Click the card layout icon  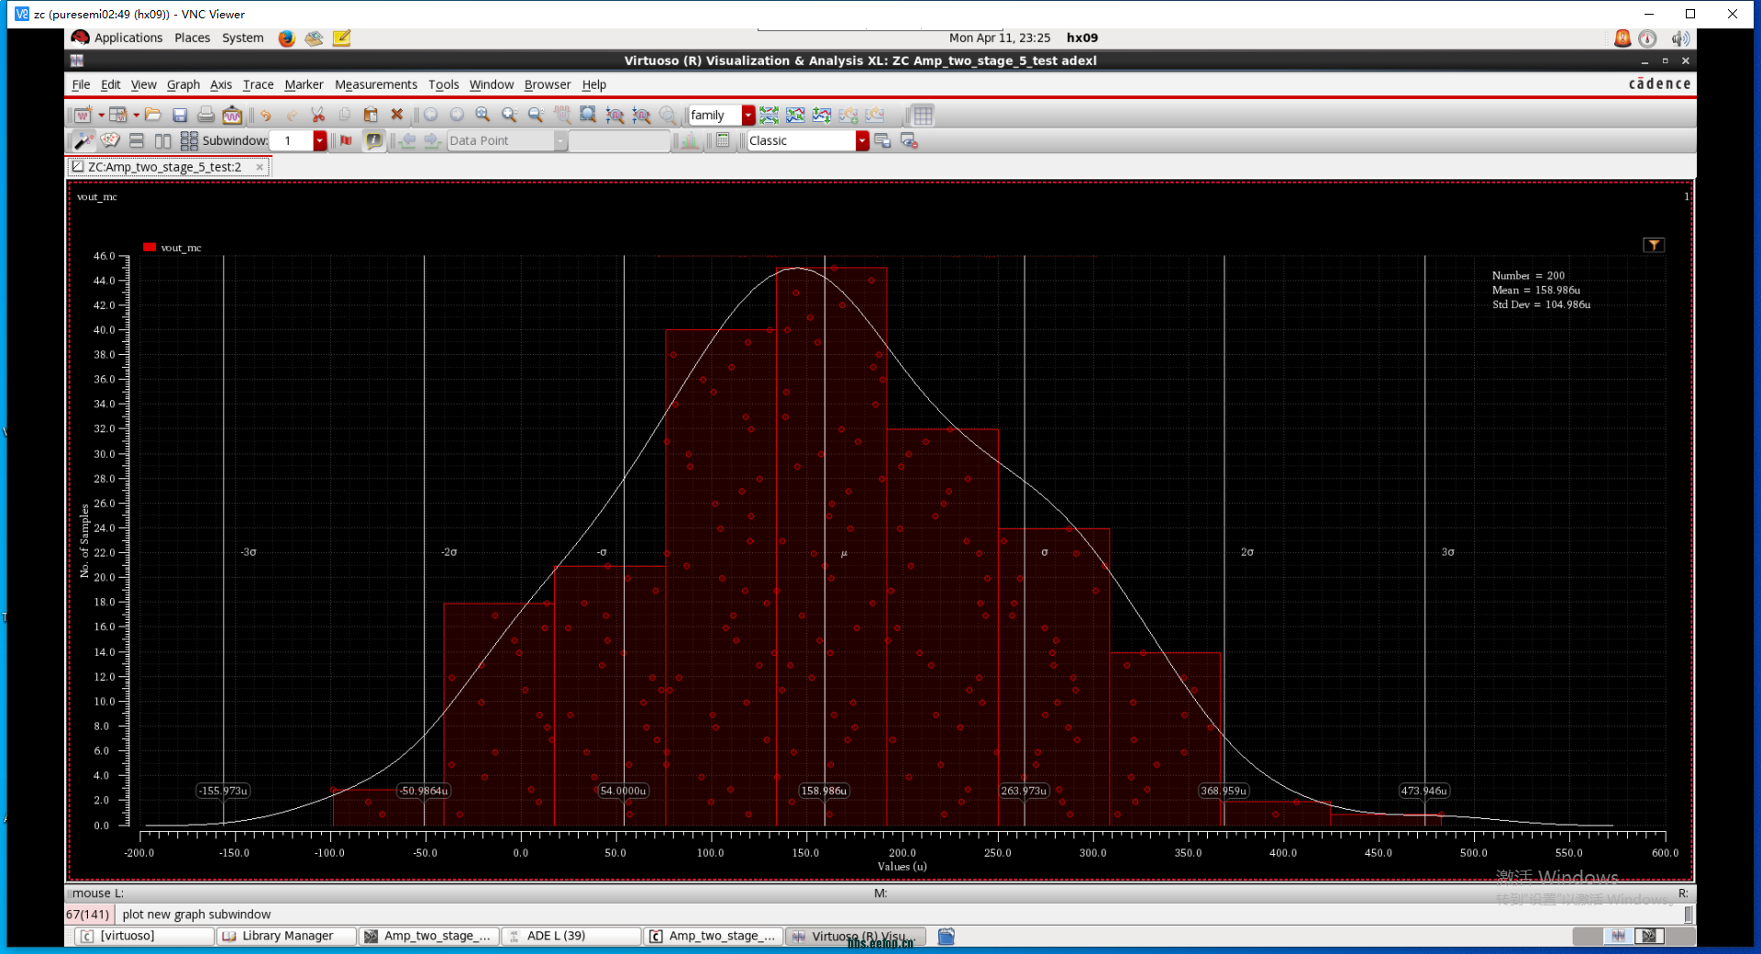click(x=110, y=140)
